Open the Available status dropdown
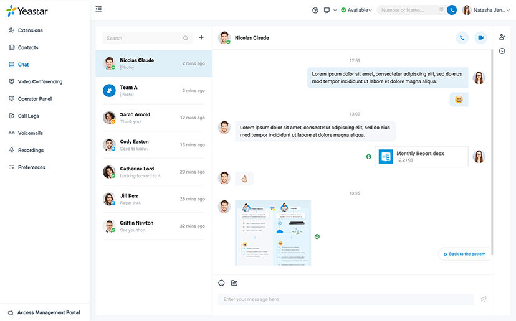The height and width of the screenshot is (321, 516). pyautogui.click(x=356, y=10)
